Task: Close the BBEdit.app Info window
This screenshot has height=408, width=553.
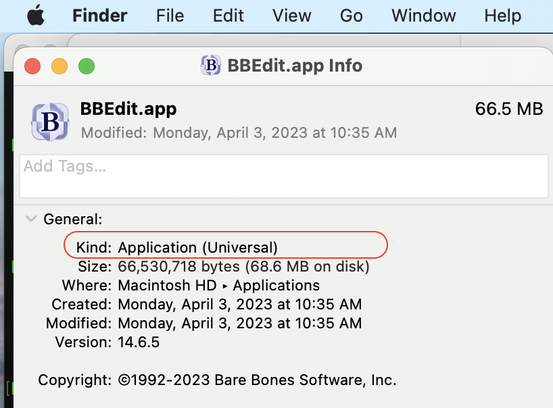Action: (32, 66)
